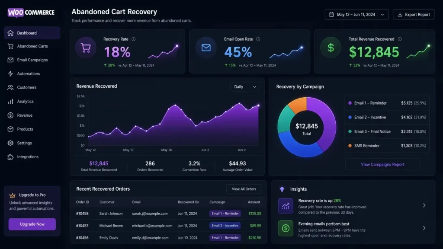This screenshot has height=249, width=443.
Task: Click customer name Emily Davis
Action: [x=109, y=238]
